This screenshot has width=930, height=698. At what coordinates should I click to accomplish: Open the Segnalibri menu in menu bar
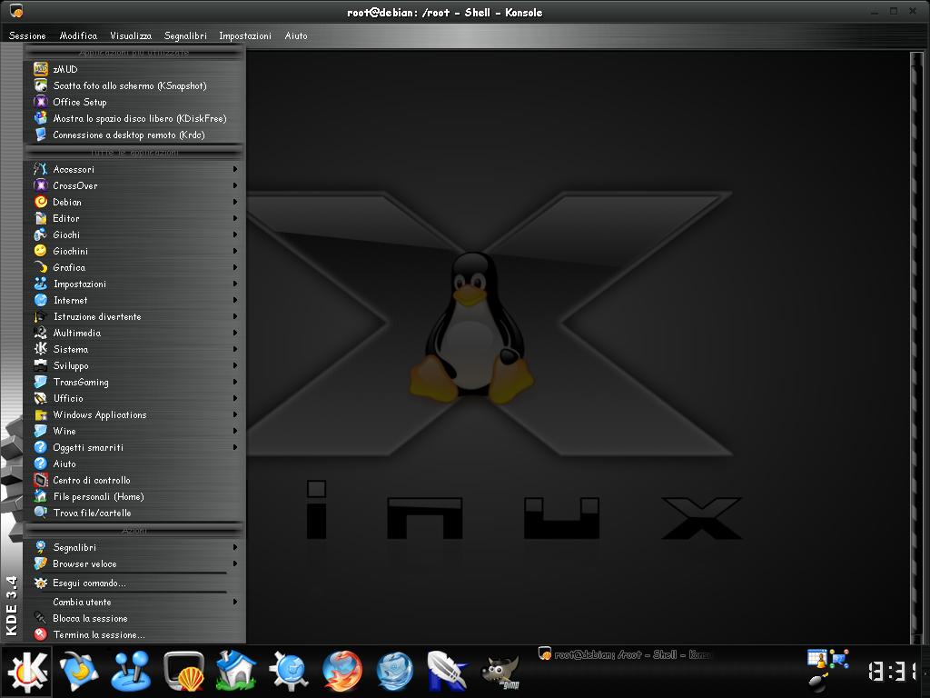[185, 35]
